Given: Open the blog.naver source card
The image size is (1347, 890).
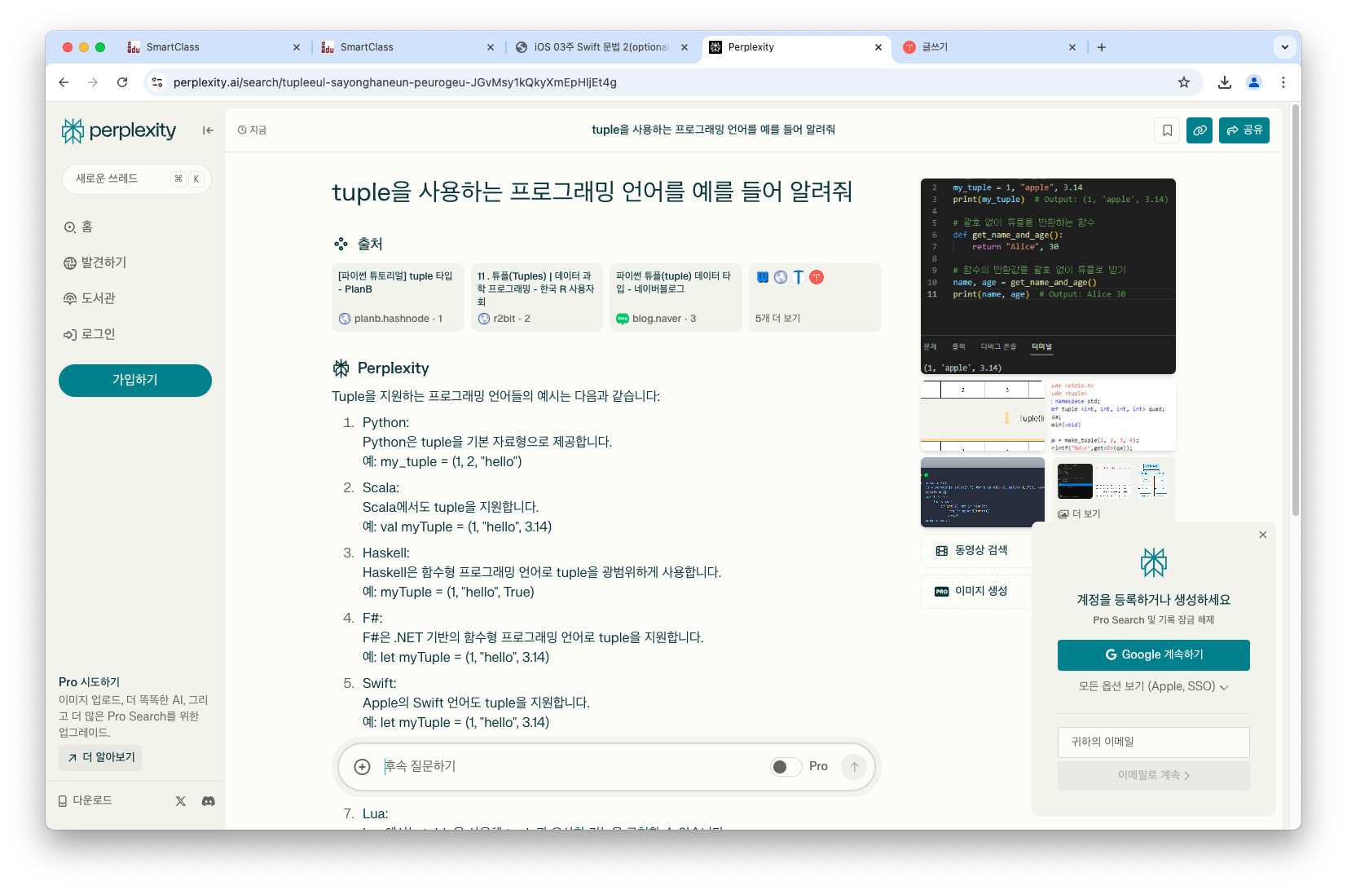Looking at the screenshot, I should [676, 297].
